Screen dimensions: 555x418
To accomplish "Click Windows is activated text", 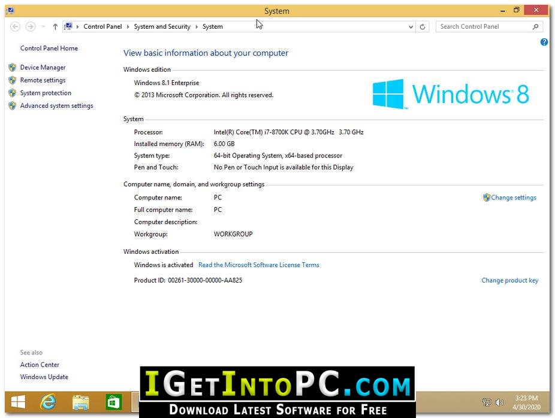I will tap(164, 265).
